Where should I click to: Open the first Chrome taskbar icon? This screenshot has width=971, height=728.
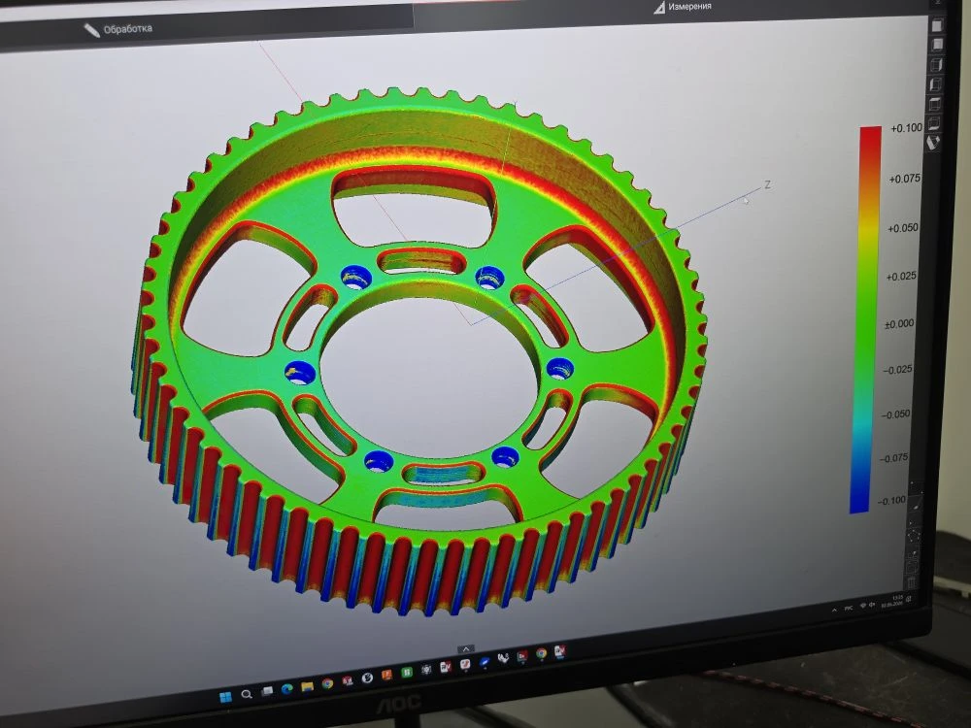tap(327, 683)
